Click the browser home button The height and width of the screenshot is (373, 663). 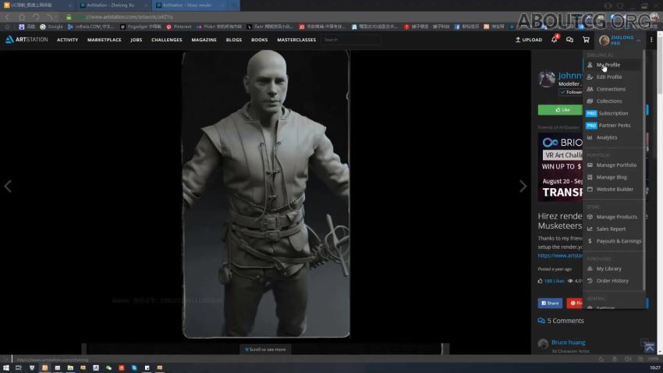click(22, 17)
